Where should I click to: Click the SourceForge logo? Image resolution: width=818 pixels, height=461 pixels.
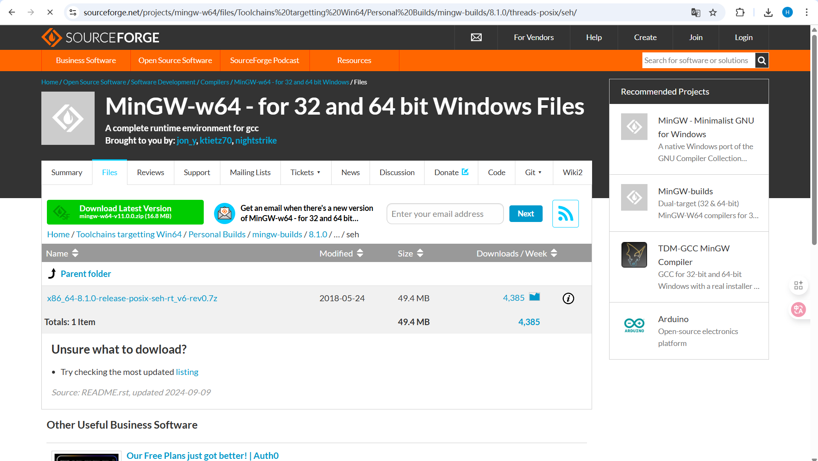click(100, 37)
